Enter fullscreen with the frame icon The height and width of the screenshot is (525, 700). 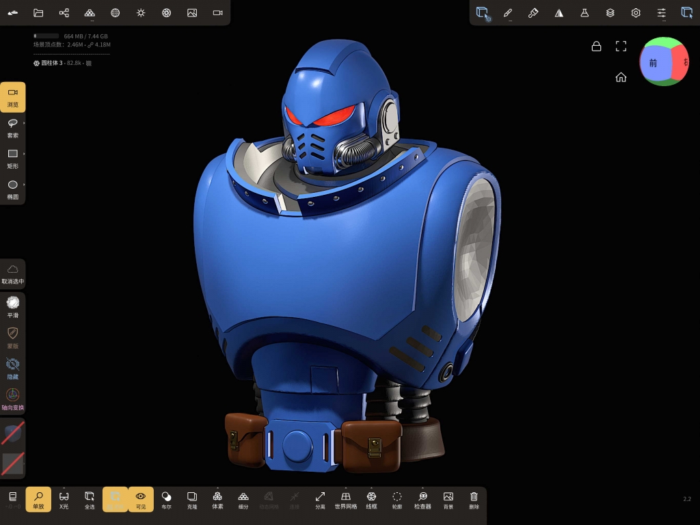621,46
